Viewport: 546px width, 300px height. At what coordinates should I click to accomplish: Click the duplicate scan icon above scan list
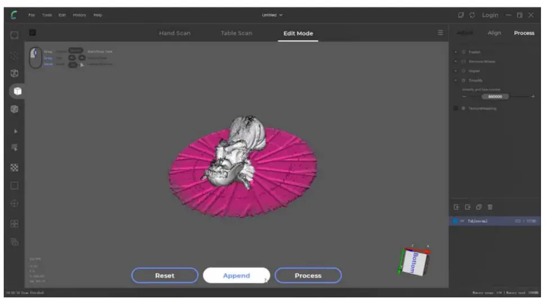(479, 207)
